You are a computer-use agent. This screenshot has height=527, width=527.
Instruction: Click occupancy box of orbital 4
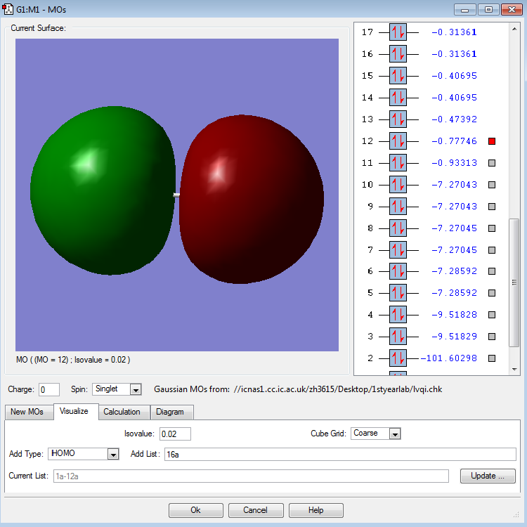(x=398, y=315)
